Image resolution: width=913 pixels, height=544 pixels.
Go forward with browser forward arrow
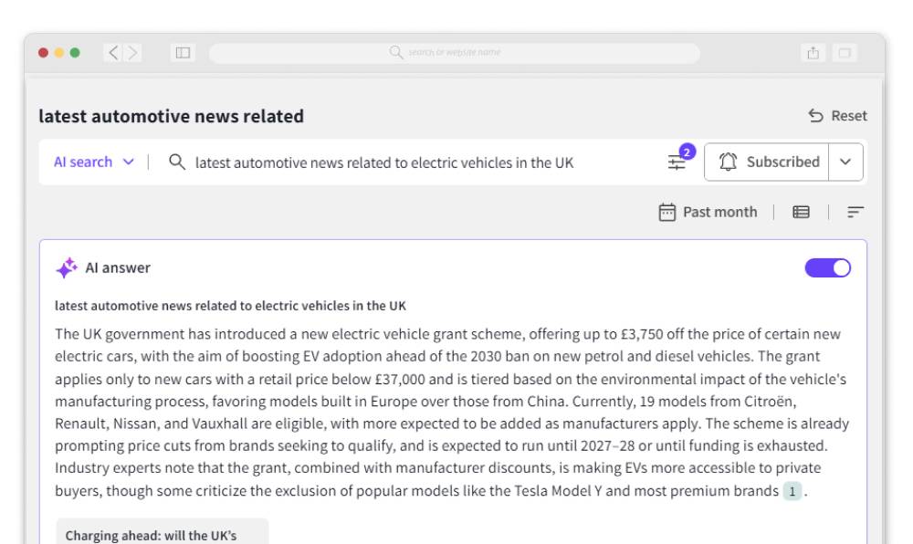[x=133, y=53]
